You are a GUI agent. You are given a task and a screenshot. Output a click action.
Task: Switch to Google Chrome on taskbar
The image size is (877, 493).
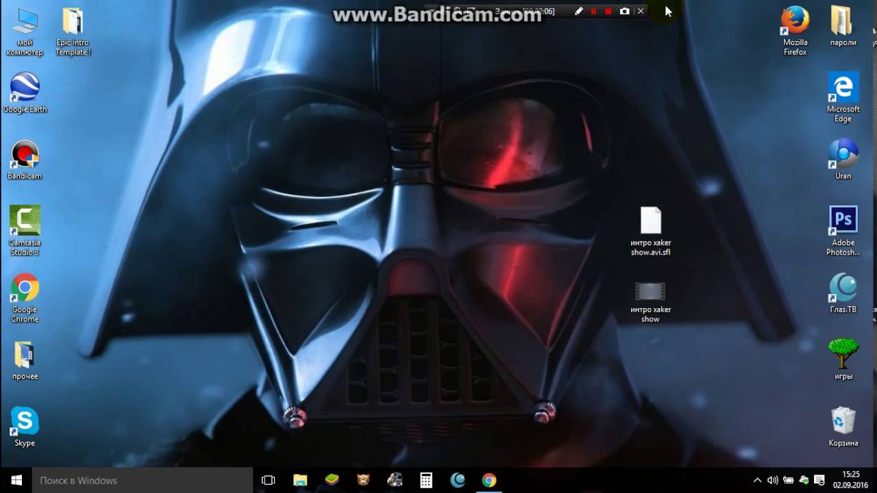(x=489, y=480)
